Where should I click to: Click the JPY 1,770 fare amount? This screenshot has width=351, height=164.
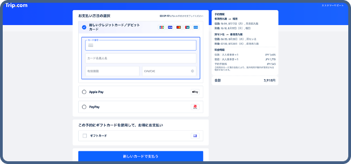point(271,60)
